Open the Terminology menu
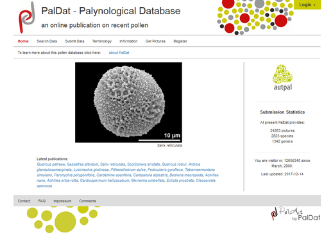 coord(102,41)
